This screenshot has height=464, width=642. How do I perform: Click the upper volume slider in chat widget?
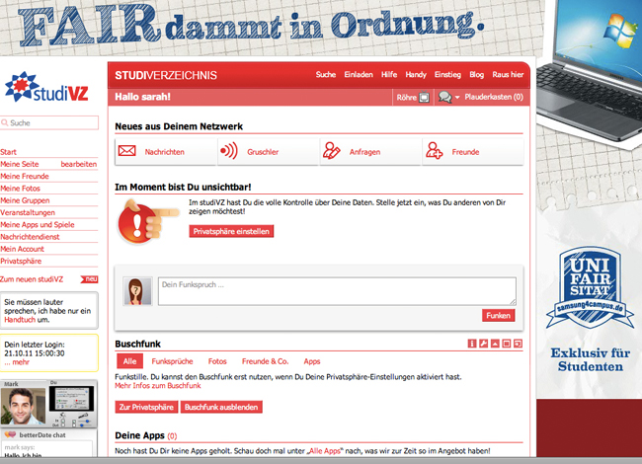(x=84, y=421)
